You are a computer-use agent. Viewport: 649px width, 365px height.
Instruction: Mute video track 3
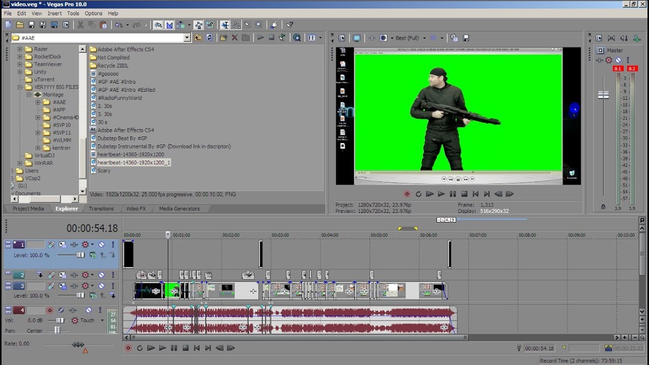[x=101, y=286]
